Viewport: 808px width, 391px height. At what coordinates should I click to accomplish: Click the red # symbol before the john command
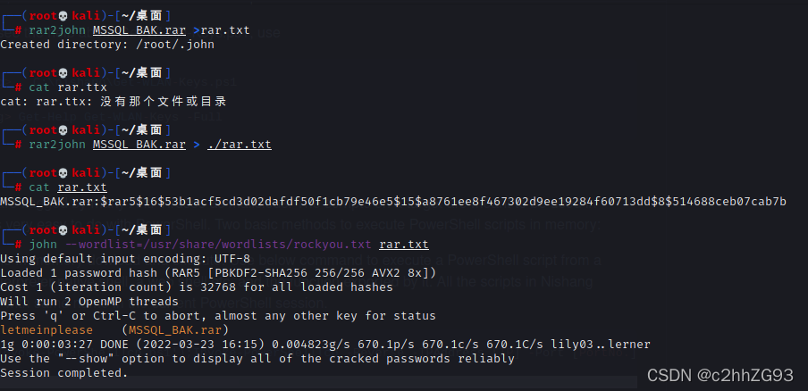(18, 245)
